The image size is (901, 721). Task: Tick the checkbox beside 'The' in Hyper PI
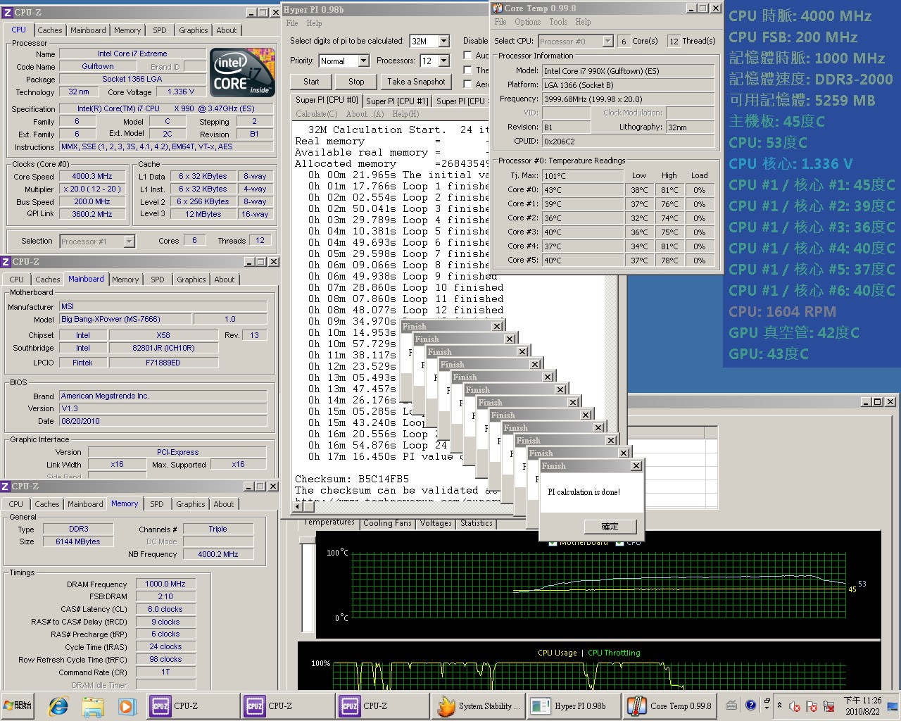click(467, 70)
